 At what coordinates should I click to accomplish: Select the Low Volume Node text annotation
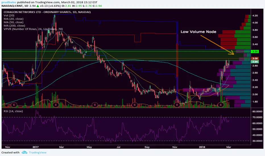point(198,32)
